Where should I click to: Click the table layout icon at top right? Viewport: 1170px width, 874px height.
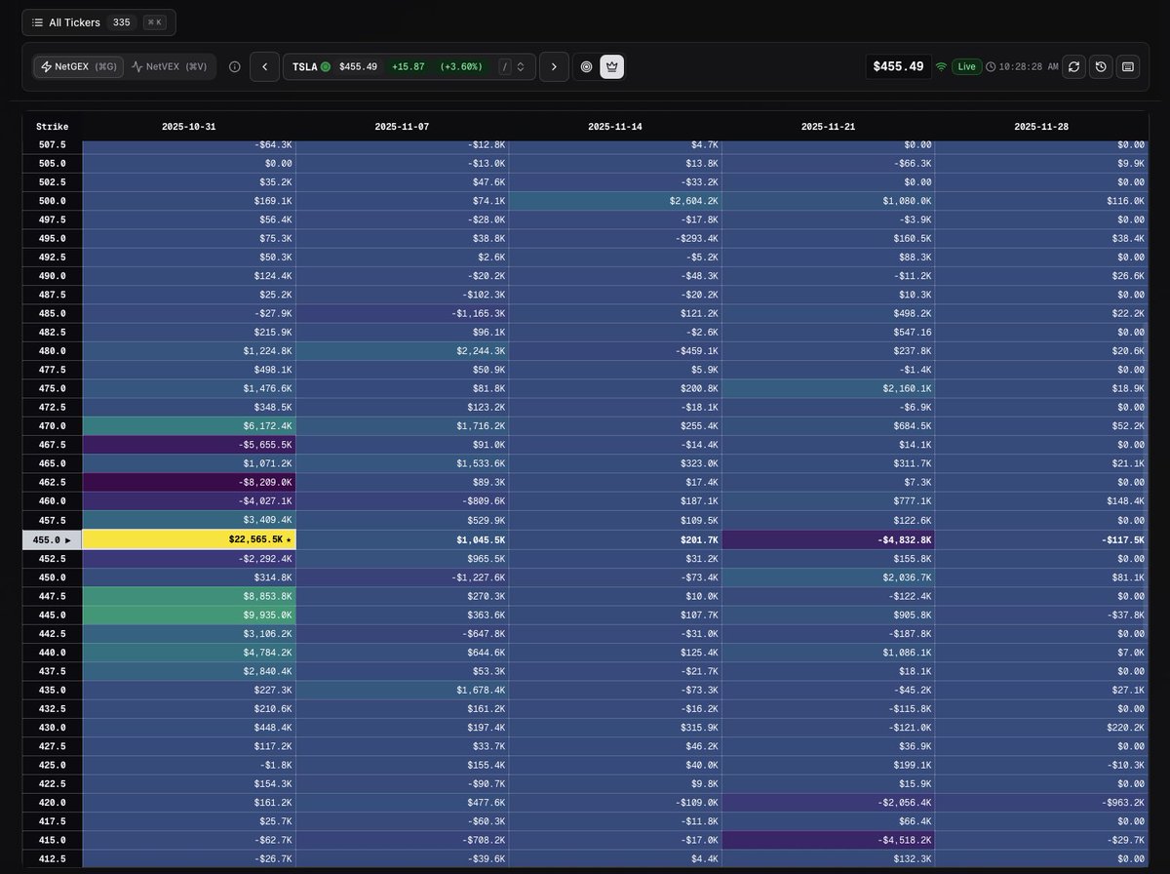point(1128,66)
